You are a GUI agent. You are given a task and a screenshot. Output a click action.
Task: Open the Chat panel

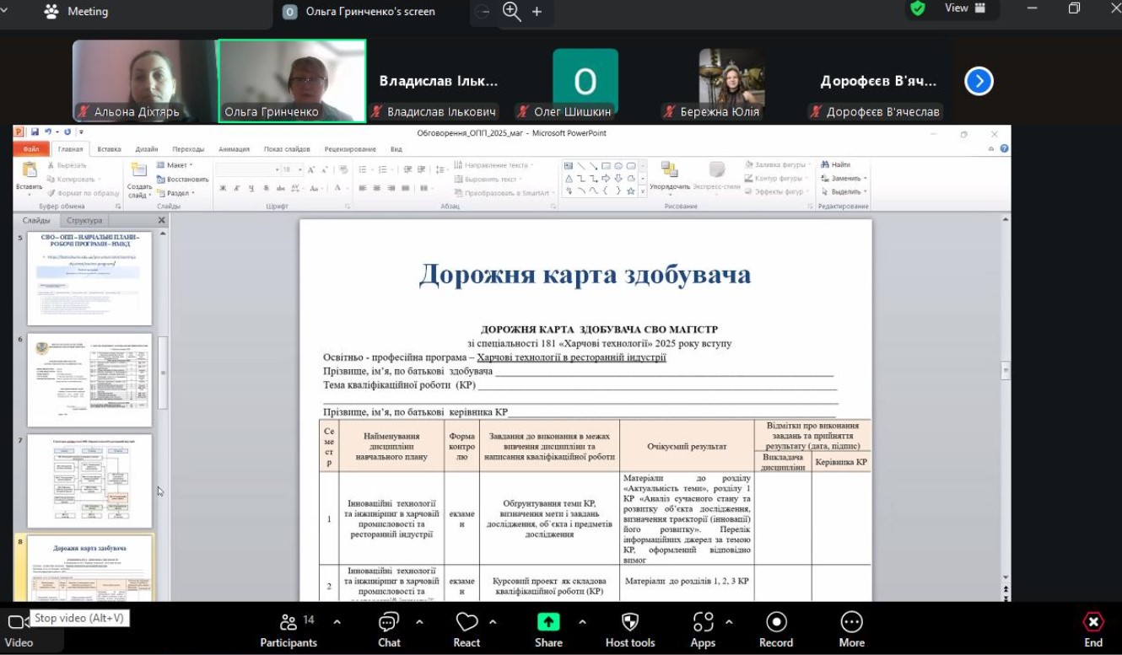click(x=389, y=630)
